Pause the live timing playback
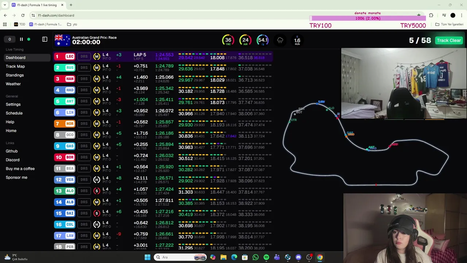Screen dimensions: 467x263 (21, 39)
